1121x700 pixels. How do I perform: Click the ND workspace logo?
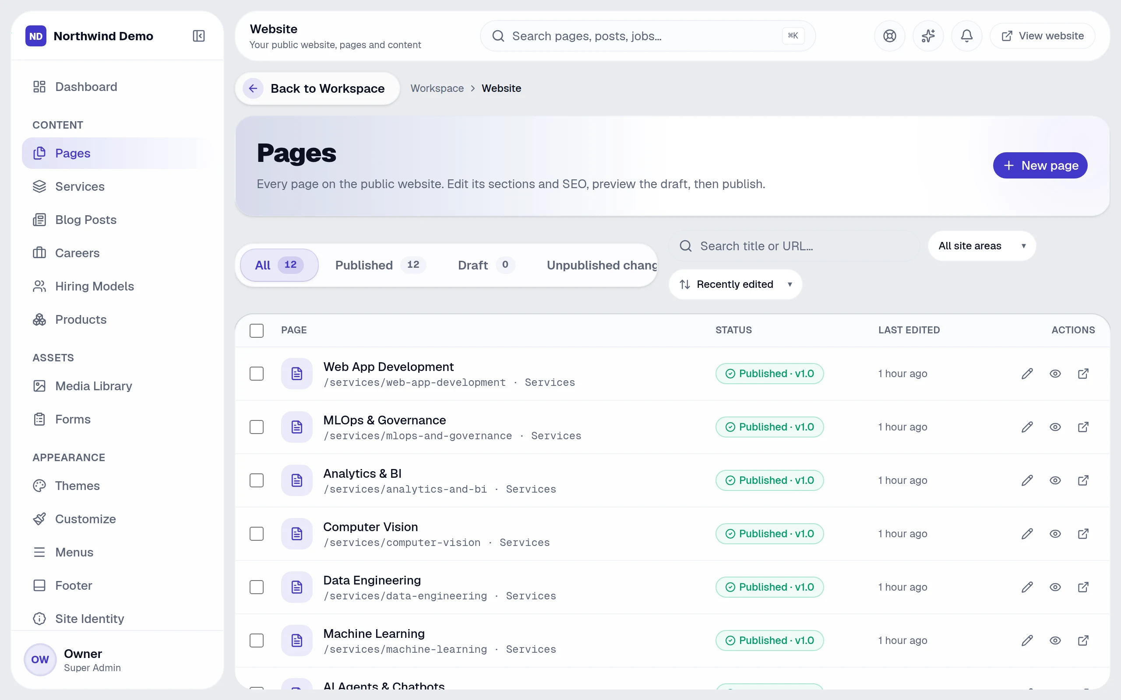click(x=35, y=36)
